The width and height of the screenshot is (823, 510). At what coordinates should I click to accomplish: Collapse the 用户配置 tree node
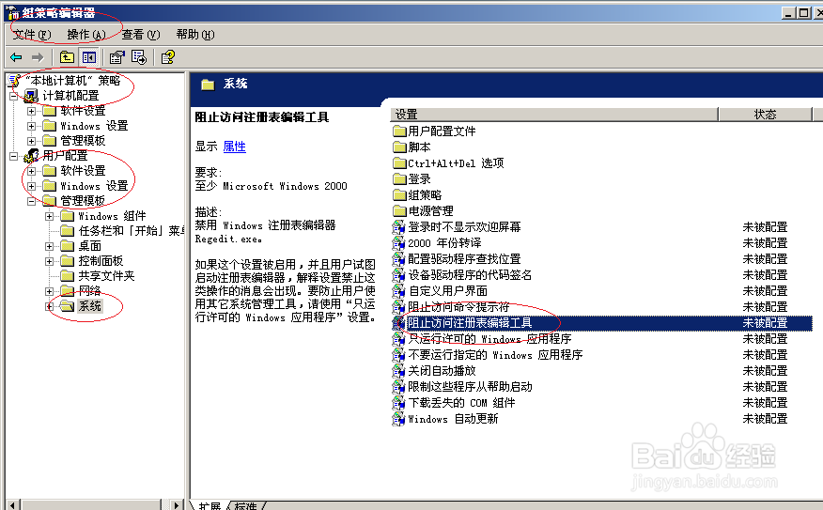(14, 156)
